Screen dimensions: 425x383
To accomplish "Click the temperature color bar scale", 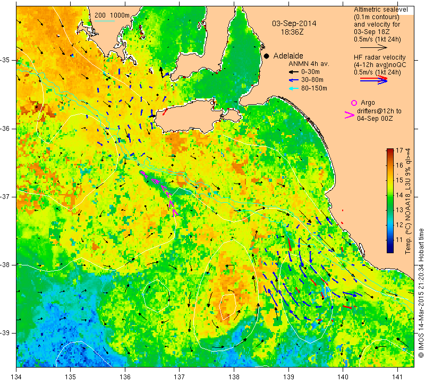I will click(390, 201).
